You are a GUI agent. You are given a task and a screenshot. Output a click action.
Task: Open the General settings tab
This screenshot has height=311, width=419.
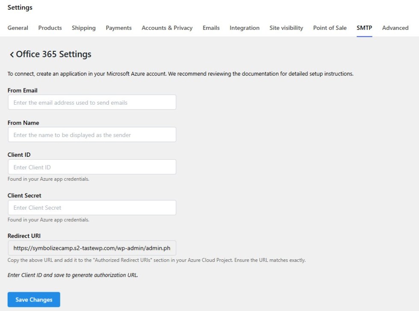tap(18, 28)
